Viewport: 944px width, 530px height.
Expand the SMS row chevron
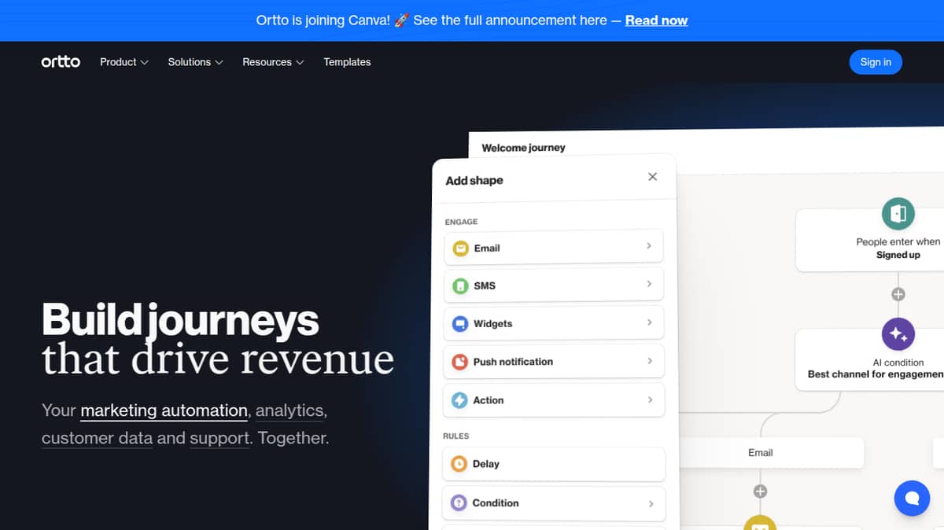649,283
